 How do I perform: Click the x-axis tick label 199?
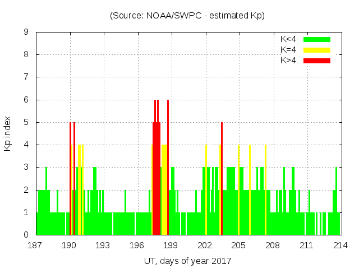point(171,245)
